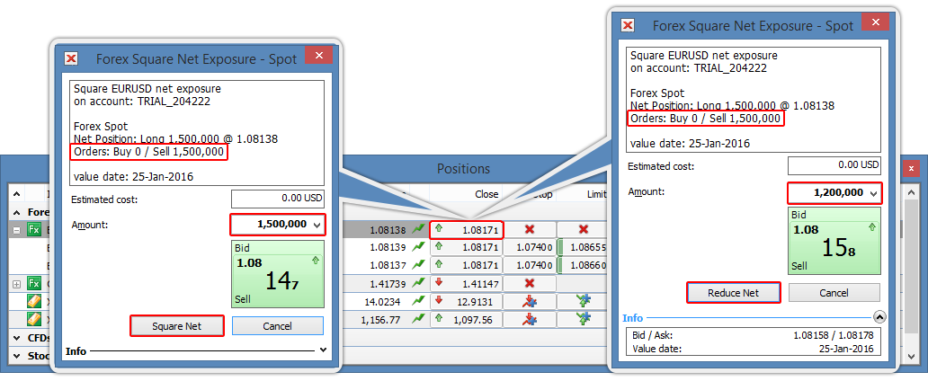Click the Close column header
Screen dimensions: 928x381
(486, 193)
